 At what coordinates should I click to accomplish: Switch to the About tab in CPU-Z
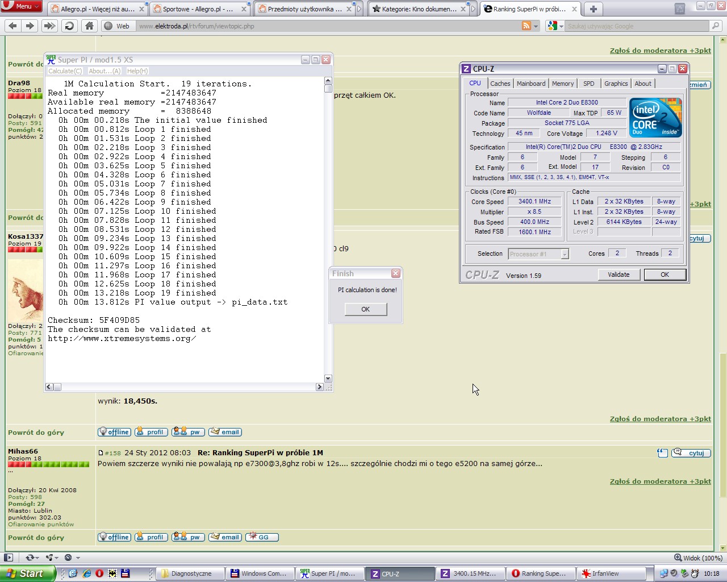click(643, 84)
